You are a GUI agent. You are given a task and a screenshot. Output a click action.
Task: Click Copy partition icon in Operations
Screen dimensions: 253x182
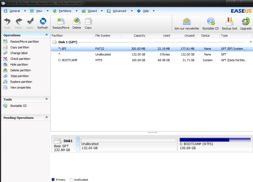pyautogui.click(x=5, y=47)
